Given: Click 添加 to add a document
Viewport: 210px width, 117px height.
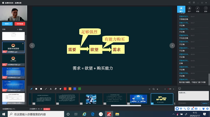Looking at the screenshot, I should tap(19, 30).
